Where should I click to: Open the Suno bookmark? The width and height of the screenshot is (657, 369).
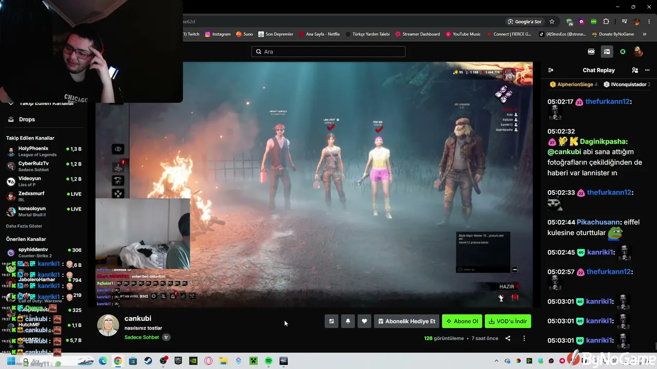[x=244, y=34]
